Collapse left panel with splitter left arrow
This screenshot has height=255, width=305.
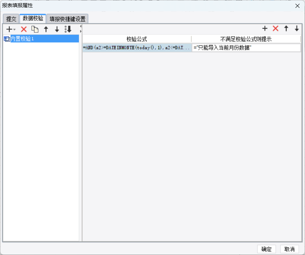tap(81, 26)
